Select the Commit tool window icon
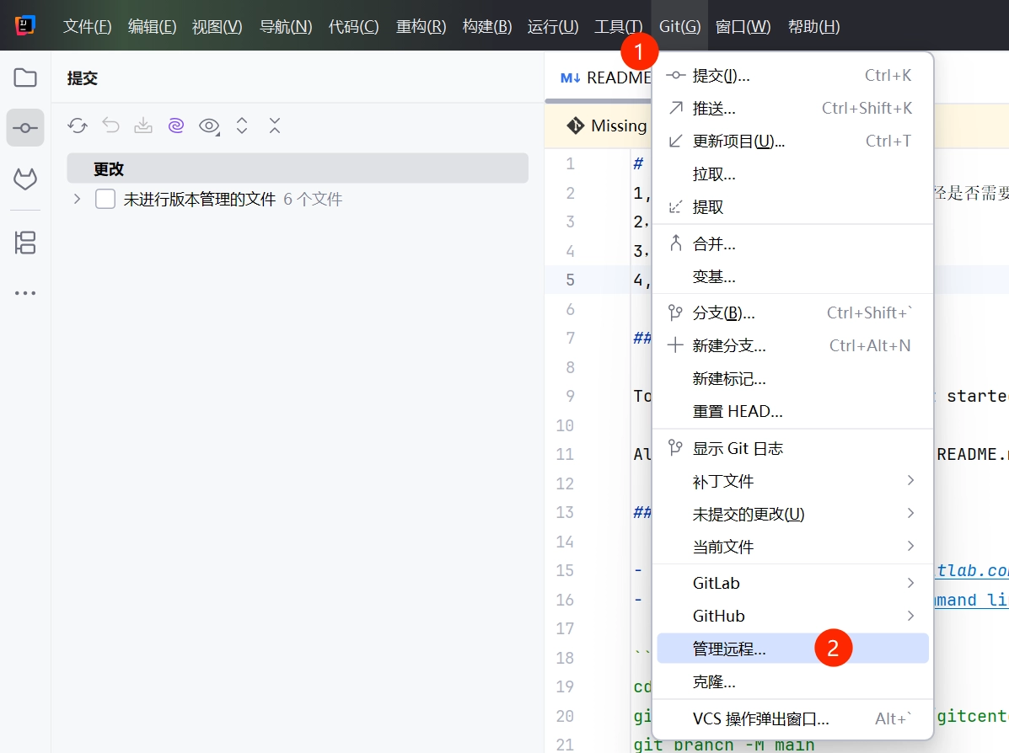Image resolution: width=1009 pixels, height=753 pixels. (25, 128)
